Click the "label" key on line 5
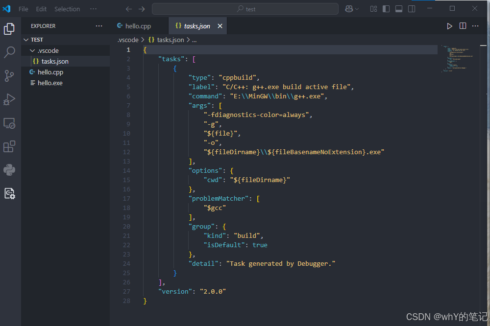Image resolution: width=490 pixels, height=326 pixels. click(x=201, y=87)
